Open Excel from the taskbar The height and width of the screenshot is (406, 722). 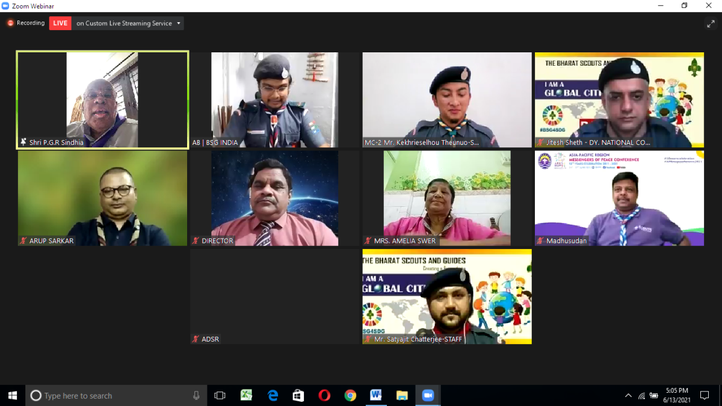[x=246, y=395]
